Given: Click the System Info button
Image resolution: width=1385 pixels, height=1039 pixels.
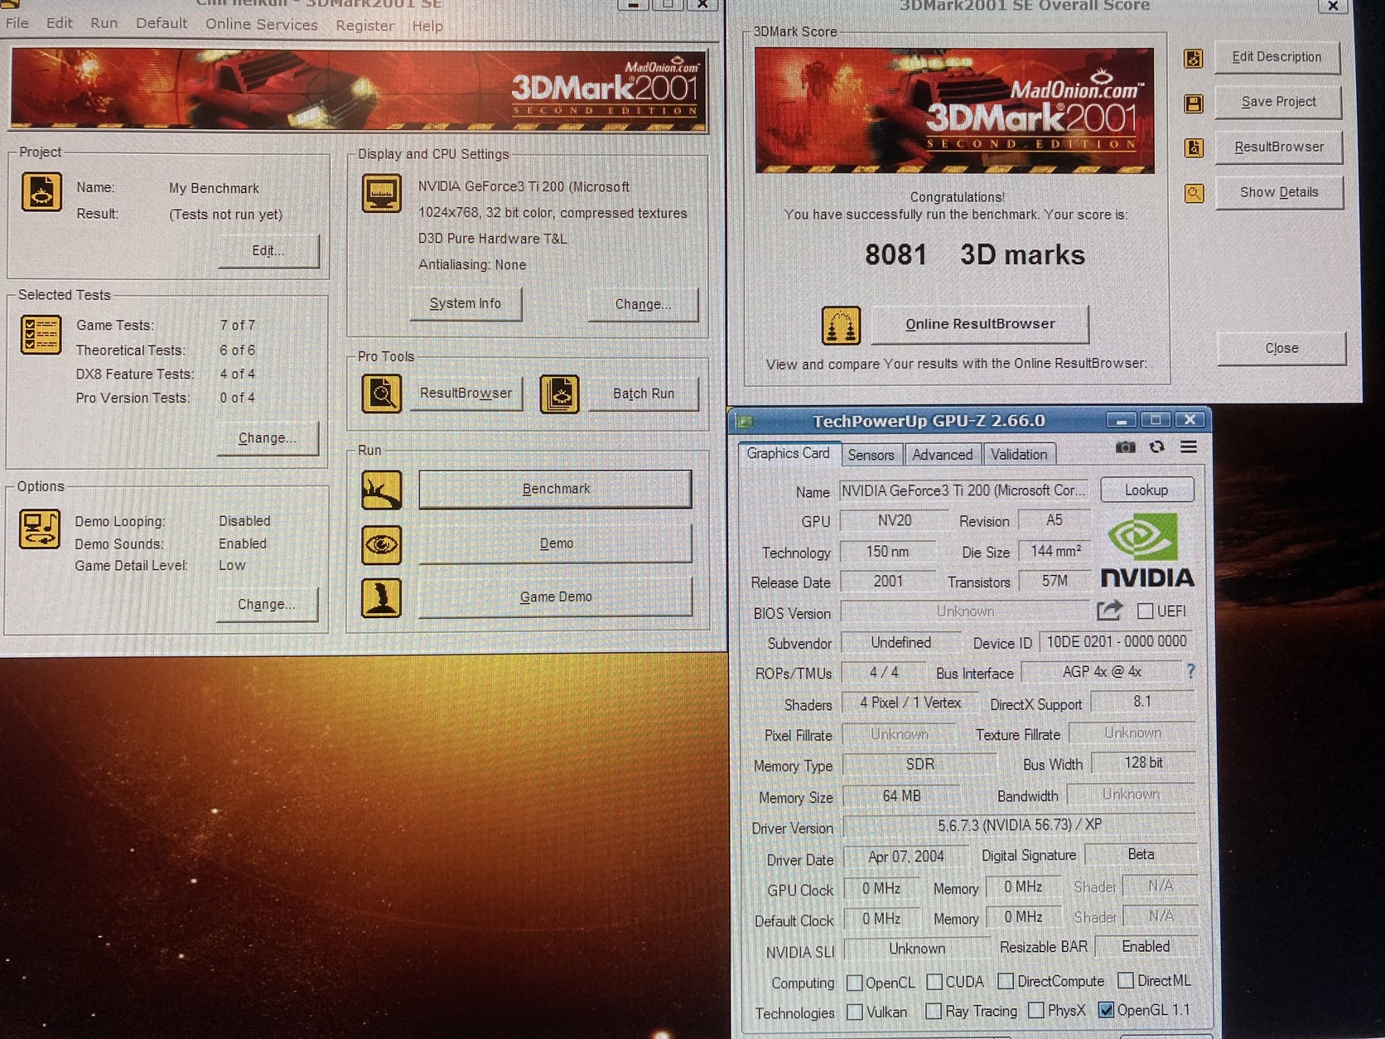Looking at the screenshot, I should (x=466, y=303).
